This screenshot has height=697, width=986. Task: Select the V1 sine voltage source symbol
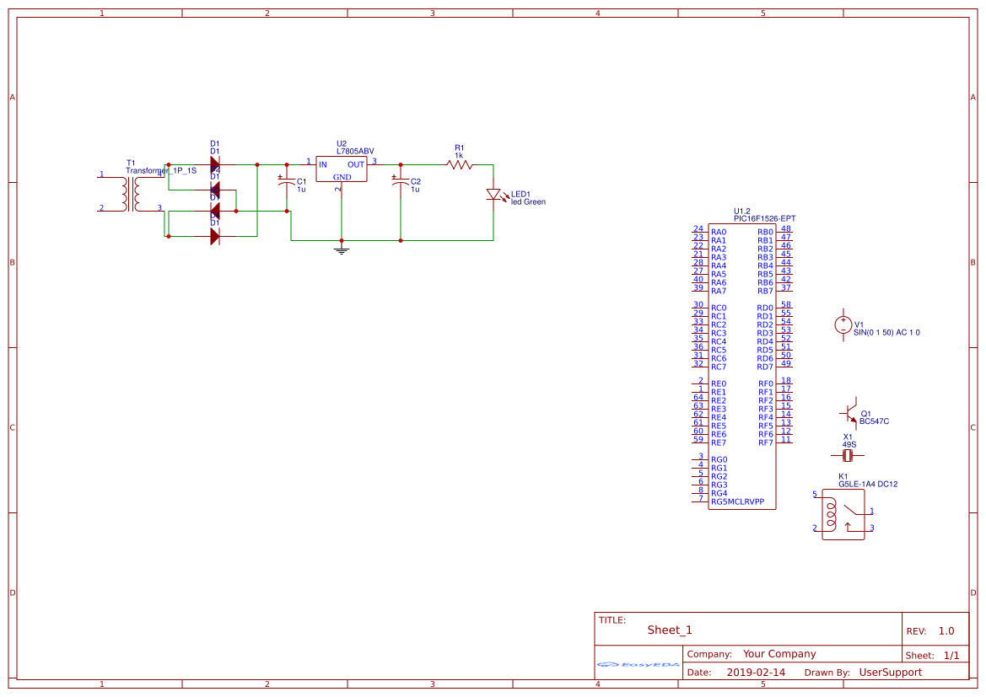click(x=843, y=324)
